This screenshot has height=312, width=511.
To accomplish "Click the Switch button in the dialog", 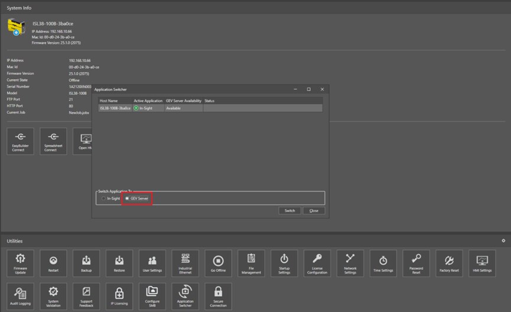I will (x=289, y=210).
